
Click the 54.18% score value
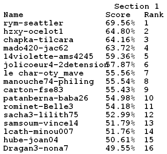(x=120, y=106)
